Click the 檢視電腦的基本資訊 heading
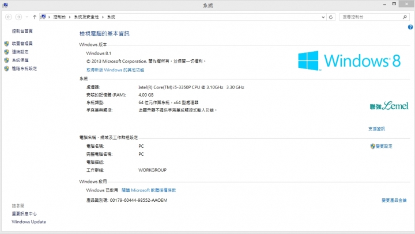 click(104, 34)
